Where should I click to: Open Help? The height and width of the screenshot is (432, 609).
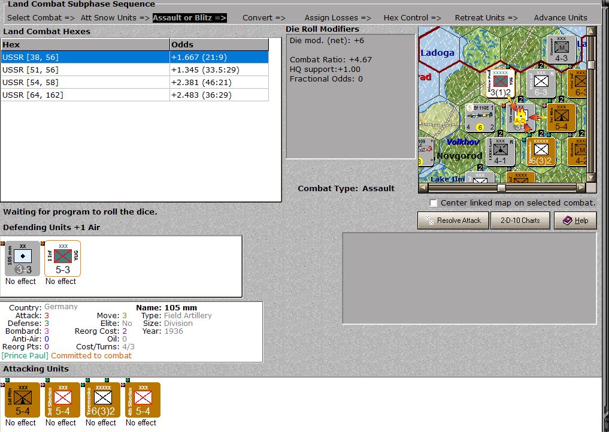coord(575,220)
